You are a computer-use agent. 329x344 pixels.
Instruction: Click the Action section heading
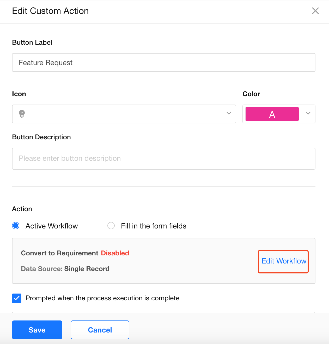click(x=22, y=209)
